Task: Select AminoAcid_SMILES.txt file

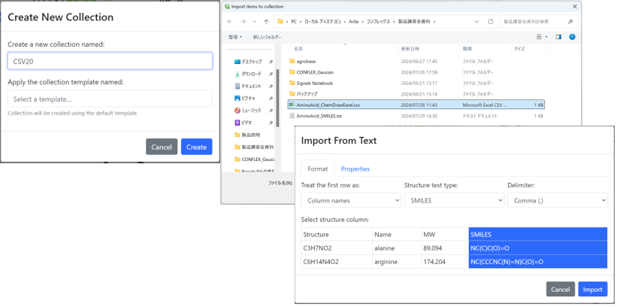Action: (x=319, y=117)
